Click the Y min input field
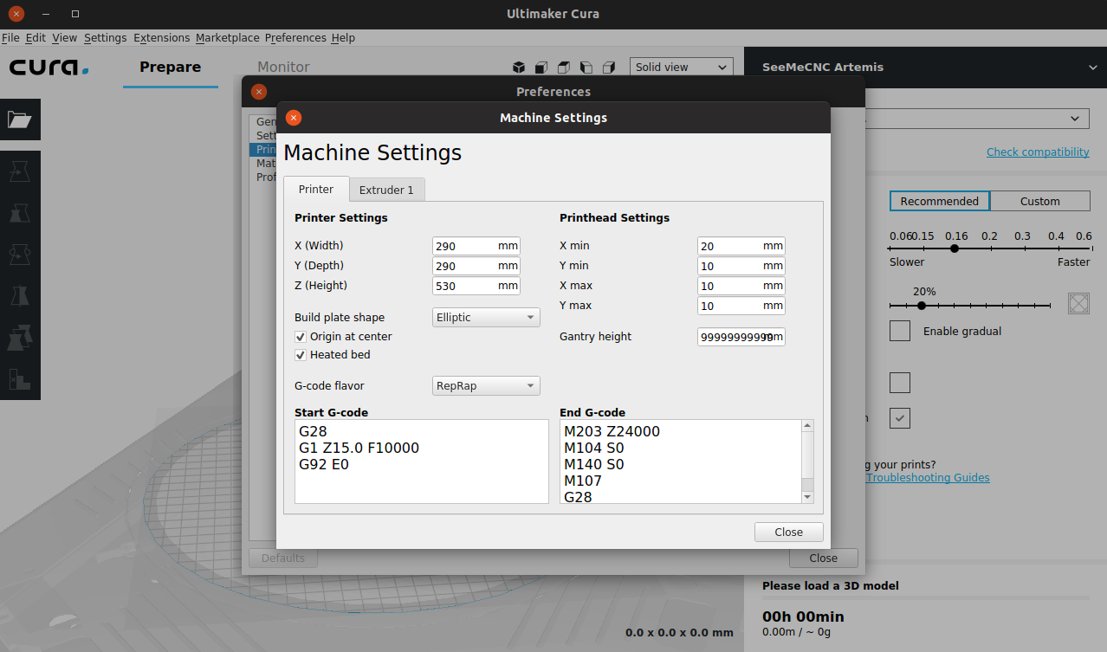 pos(741,266)
